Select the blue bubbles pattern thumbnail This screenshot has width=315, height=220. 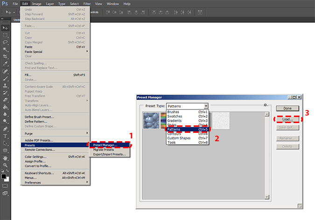(x=151, y=121)
